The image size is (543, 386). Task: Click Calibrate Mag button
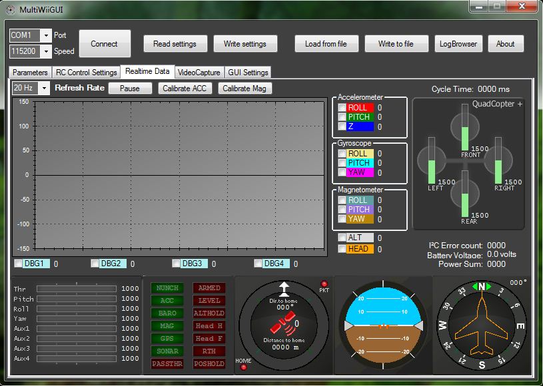[245, 89]
